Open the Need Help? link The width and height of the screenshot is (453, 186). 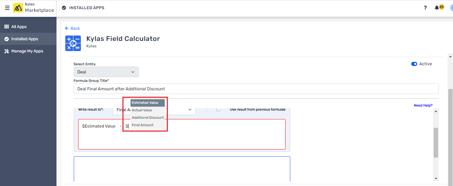[x=423, y=106]
